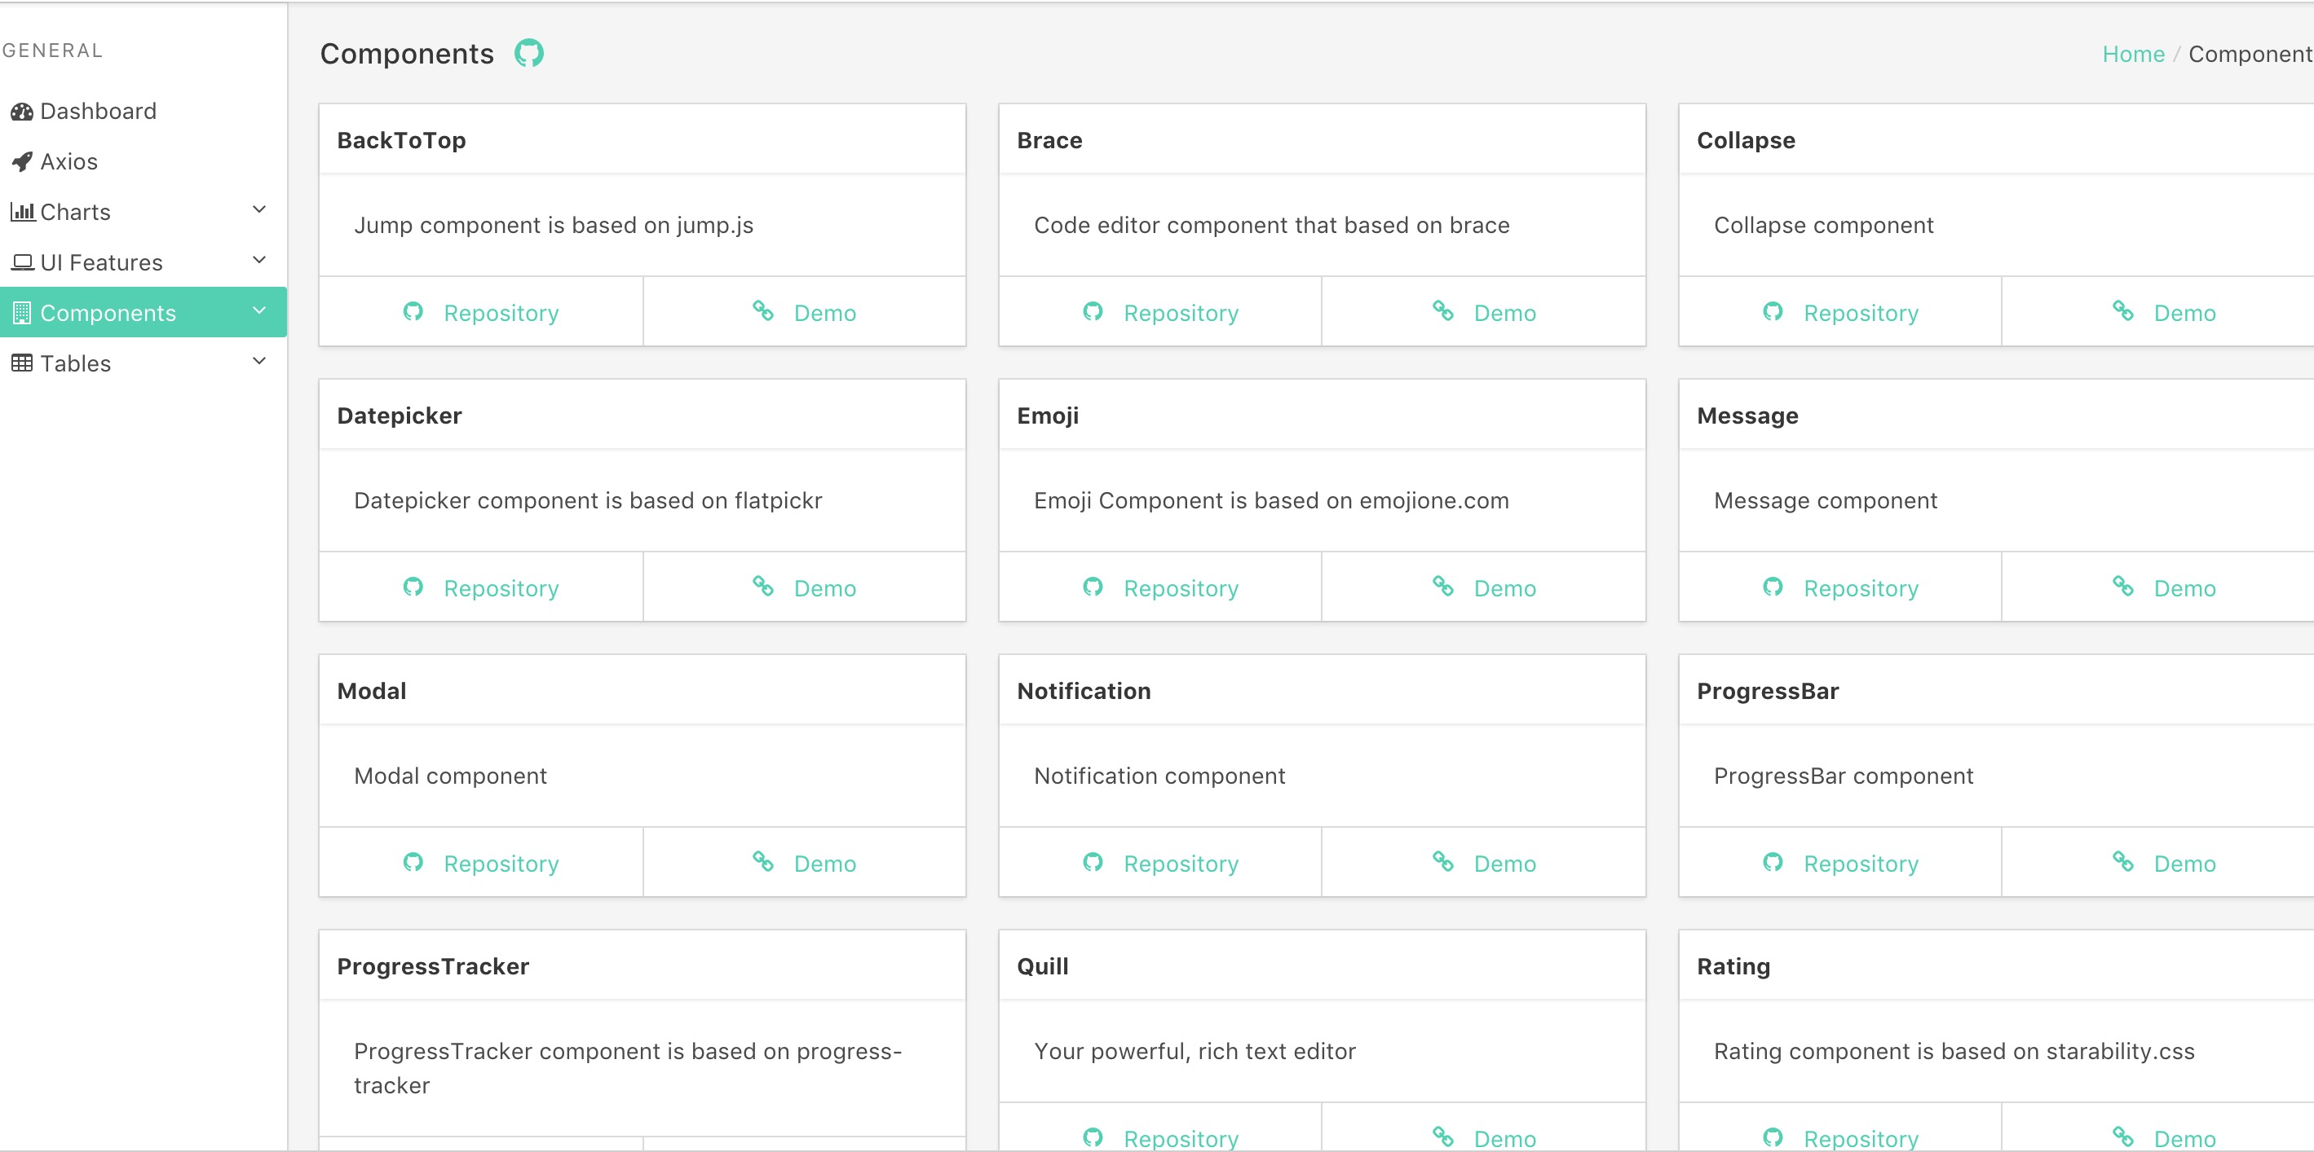
Task: Expand the Charts submenu chevron
Action: [258, 209]
